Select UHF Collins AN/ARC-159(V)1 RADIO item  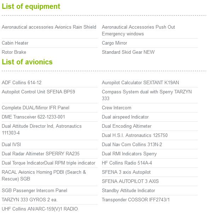point(40,209)
